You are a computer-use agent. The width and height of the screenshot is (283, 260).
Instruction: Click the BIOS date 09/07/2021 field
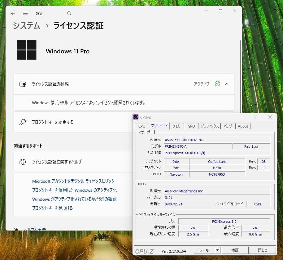pyautogui.click(x=188, y=204)
